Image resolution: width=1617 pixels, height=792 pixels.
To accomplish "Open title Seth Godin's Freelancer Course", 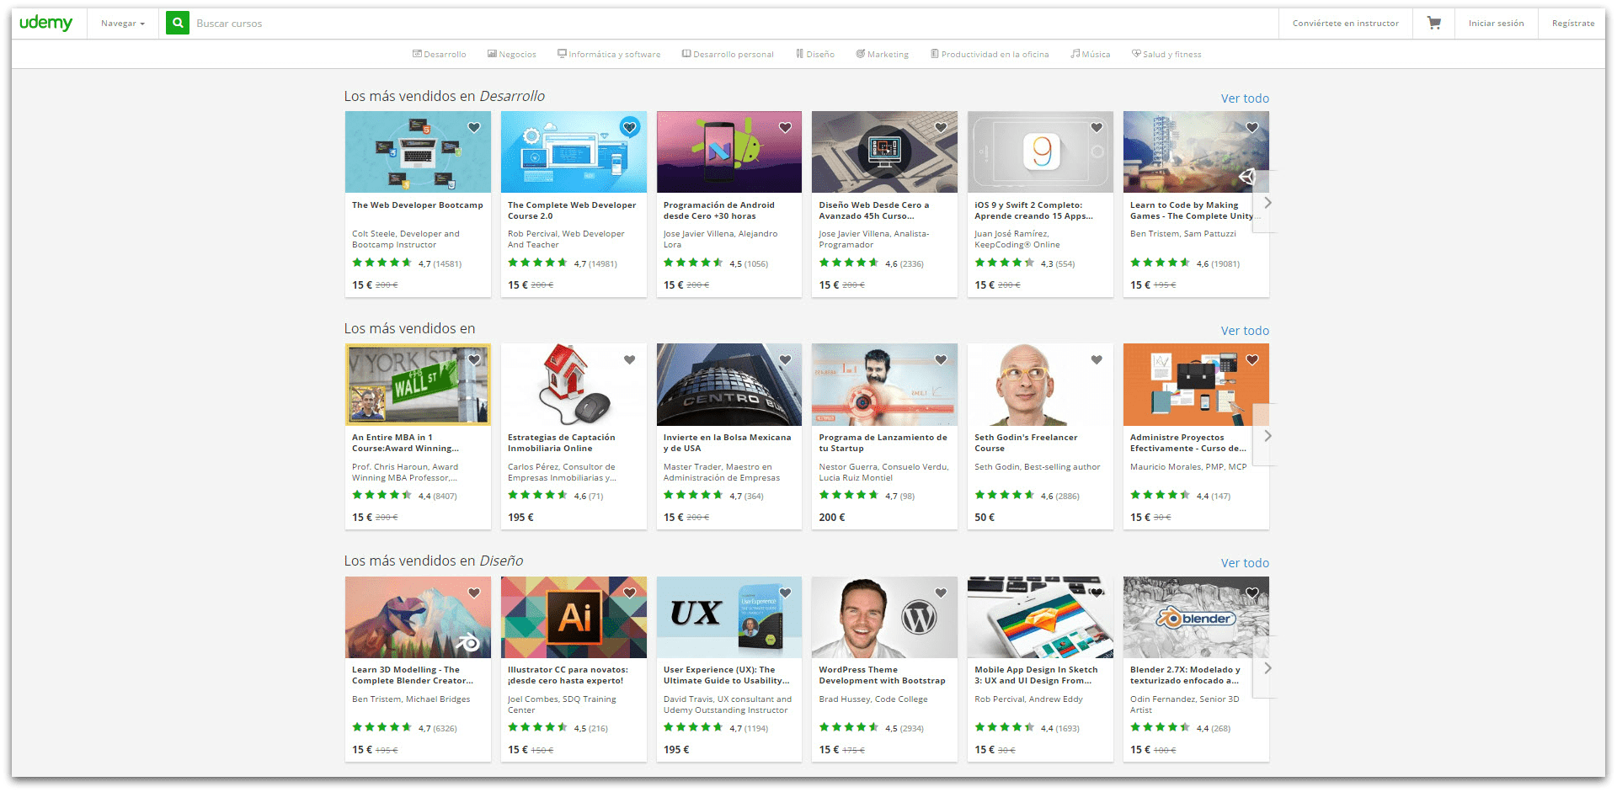I will (x=1026, y=443).
